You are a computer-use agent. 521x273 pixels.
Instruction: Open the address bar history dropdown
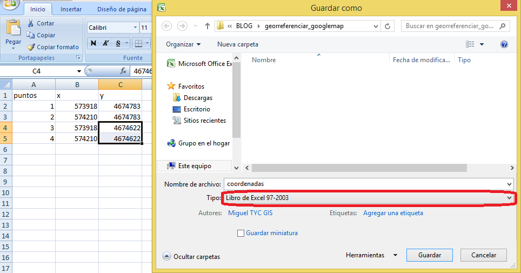pos(376,26)
